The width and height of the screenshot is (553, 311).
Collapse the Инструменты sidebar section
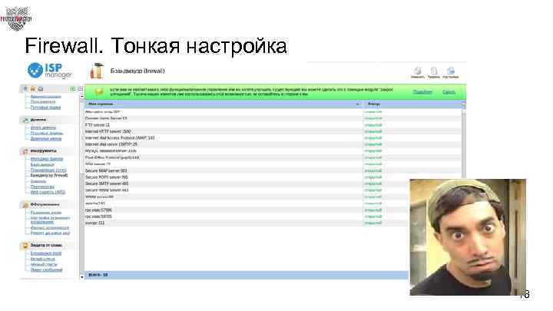point(48,151)
